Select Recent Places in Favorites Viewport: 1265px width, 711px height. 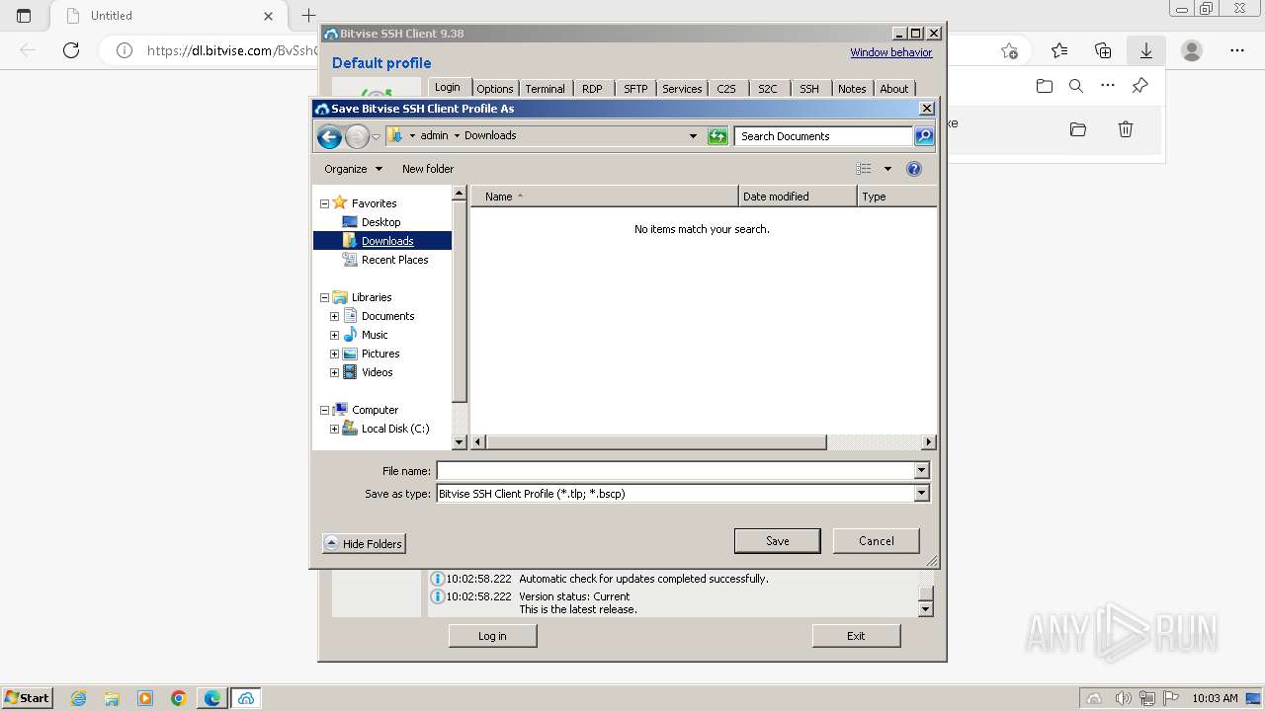pos(394,260)
